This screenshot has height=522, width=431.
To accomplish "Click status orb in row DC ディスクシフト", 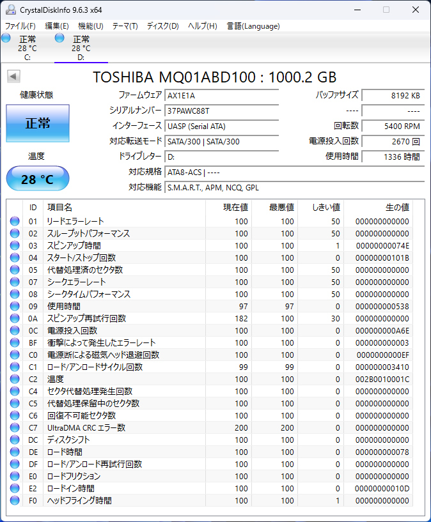I will click(x=15, y=440).
